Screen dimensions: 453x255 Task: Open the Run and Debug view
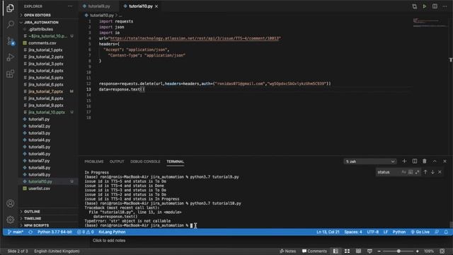(x=10, y=57)
